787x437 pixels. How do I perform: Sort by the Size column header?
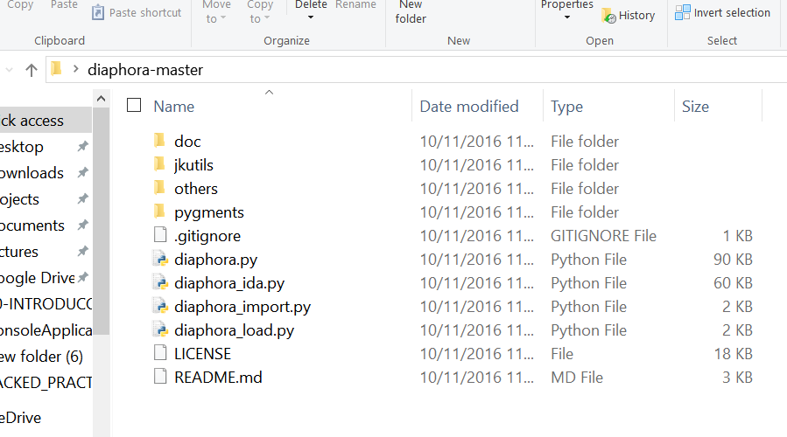click(695, 107)
